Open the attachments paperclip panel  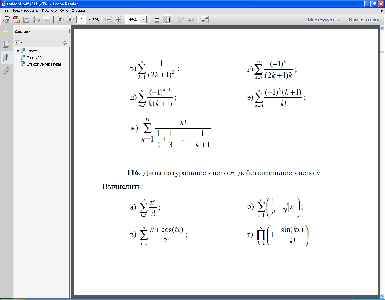[x=6, y=70]
